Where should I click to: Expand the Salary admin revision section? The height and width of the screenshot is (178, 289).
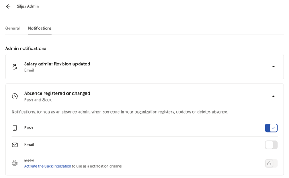(x=273, y=67)
